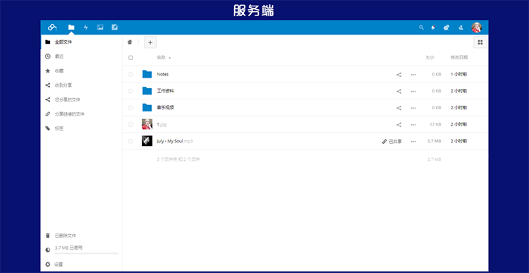Open the 已共享 link for July - My Soul.mp3
529x273 pixels.
[x=391, y=142]
